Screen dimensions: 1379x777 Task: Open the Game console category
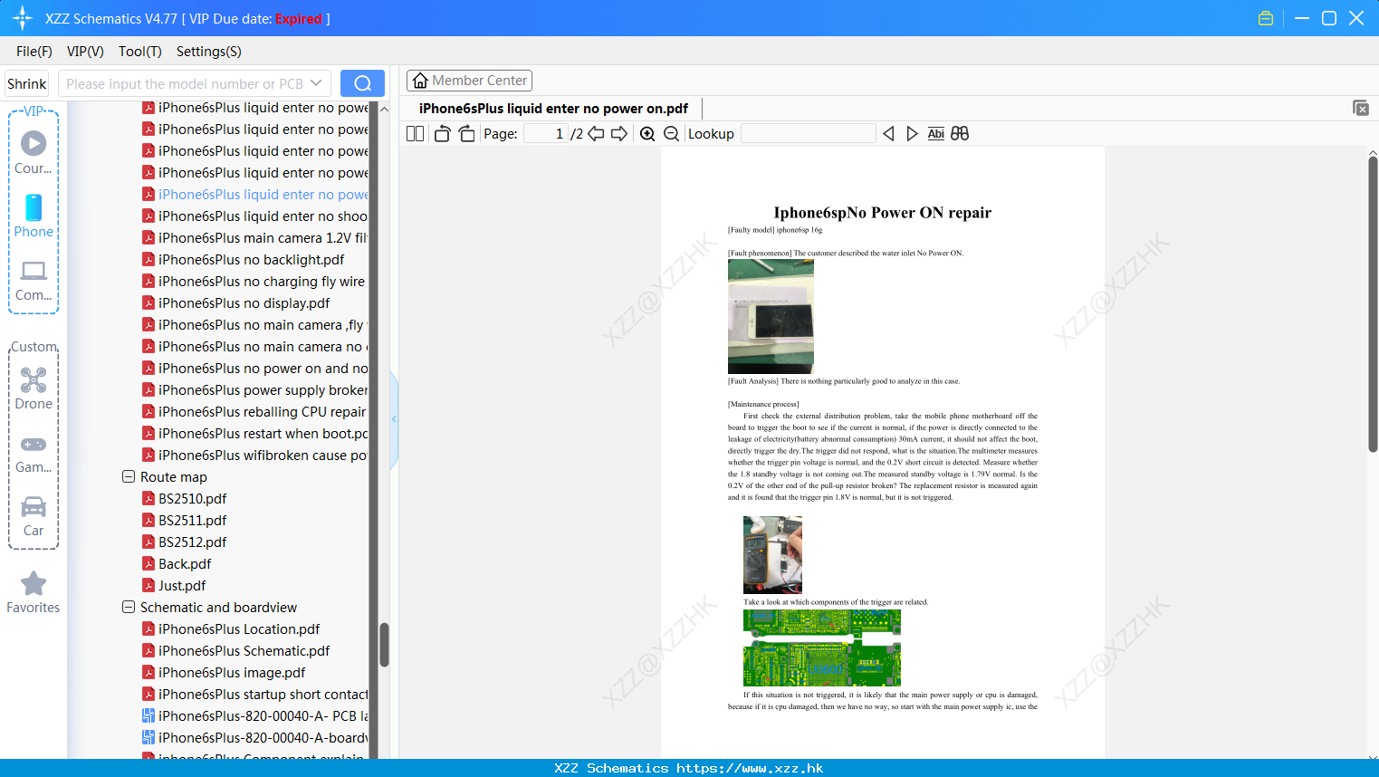[34, 444]
